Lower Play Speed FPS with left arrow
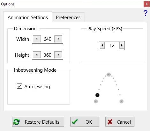Screen dimensions: 150x131 [102, 45]
